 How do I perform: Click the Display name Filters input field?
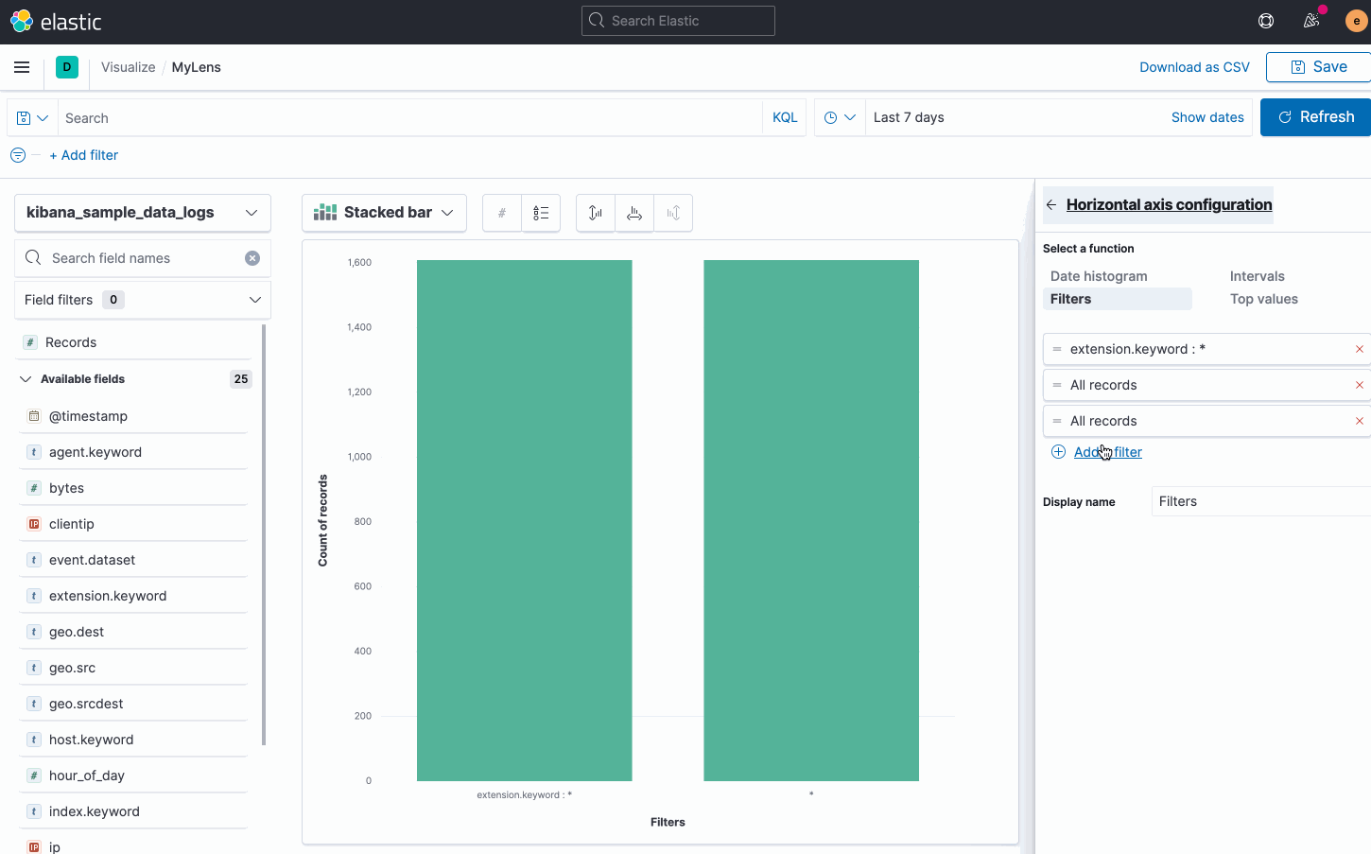[1260, 501]
